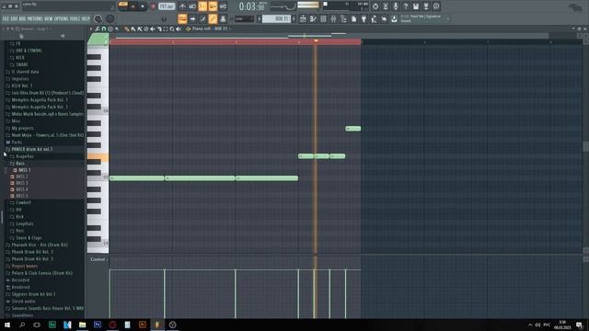Viewport: 589px width, 331px height.
Task: Click the main volume knob beside HELP
Action: tap(98, 18)
